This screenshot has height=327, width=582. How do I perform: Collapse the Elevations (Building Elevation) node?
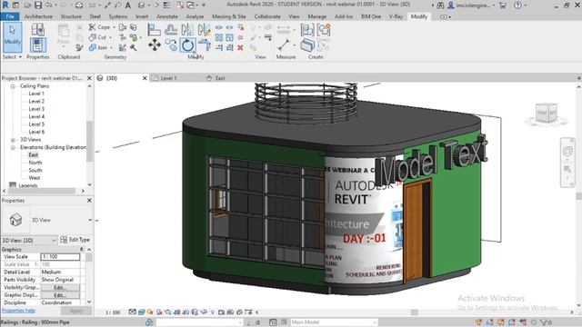(x=13, y=147)
